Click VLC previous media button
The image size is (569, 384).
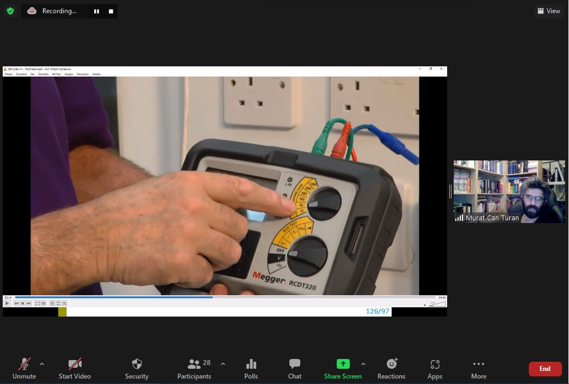(16, 304)
